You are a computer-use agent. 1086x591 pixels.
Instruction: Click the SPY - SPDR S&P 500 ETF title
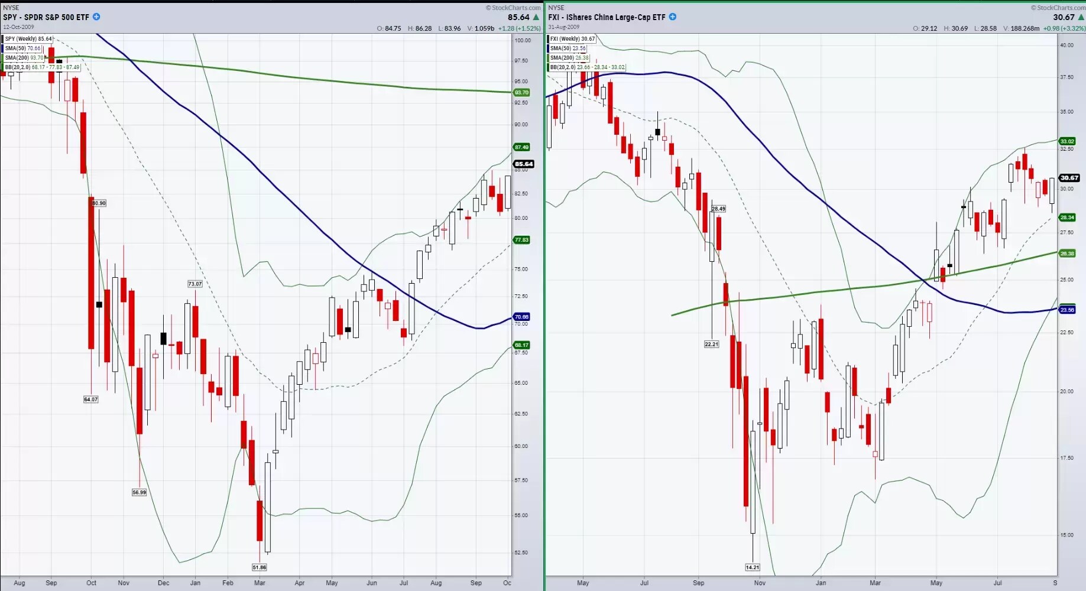pyautogui.click(x=46, y=17)
